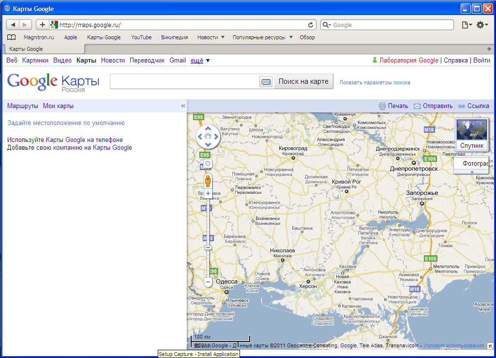Click the Днепропетровск city label on the map

[414, 169]
